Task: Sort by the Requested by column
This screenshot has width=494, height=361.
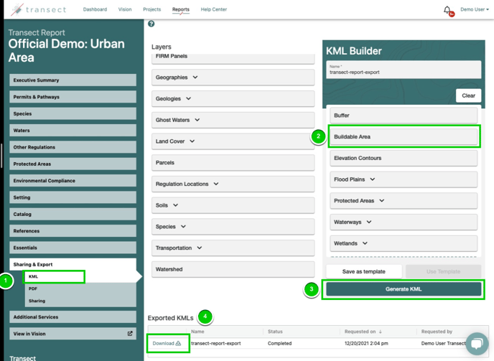Action: (437, 332)
